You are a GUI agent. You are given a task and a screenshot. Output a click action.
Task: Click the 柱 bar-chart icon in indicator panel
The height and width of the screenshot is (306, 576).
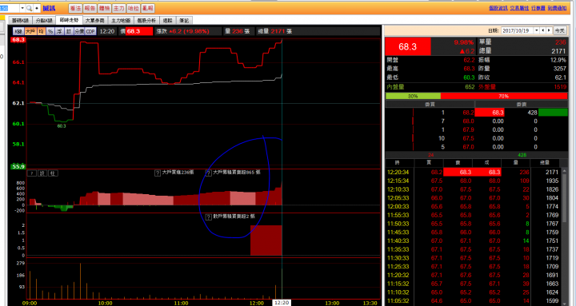[x=54, y=173]
